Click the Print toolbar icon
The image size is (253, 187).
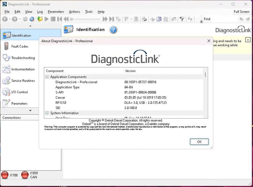(145, 19)
